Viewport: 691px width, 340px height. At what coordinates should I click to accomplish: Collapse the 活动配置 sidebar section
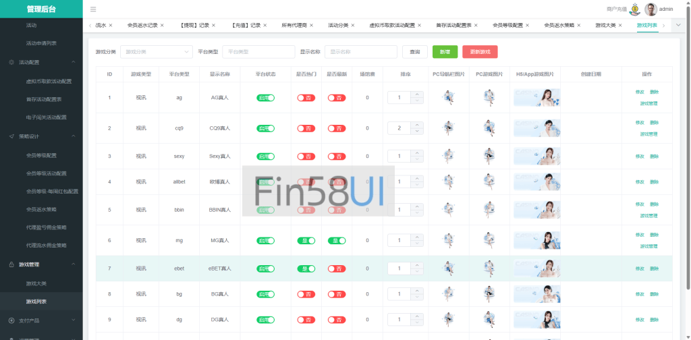point(41,62)
